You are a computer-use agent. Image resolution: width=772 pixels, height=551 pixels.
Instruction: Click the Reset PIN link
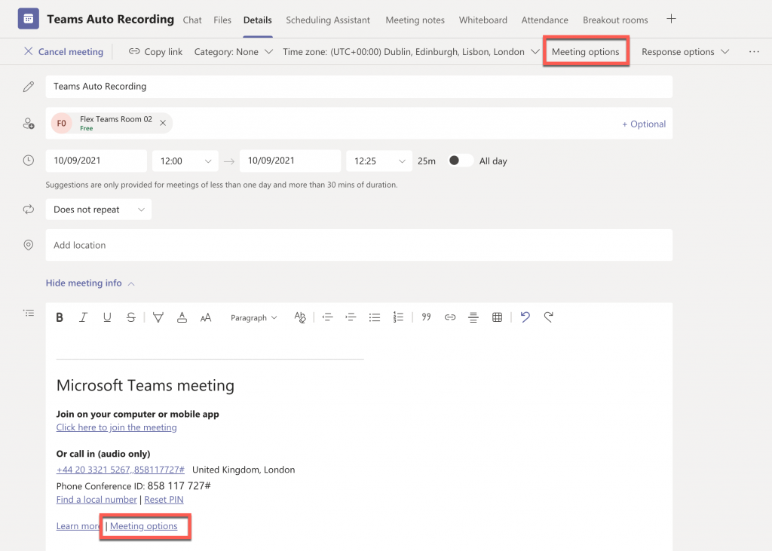164,500
